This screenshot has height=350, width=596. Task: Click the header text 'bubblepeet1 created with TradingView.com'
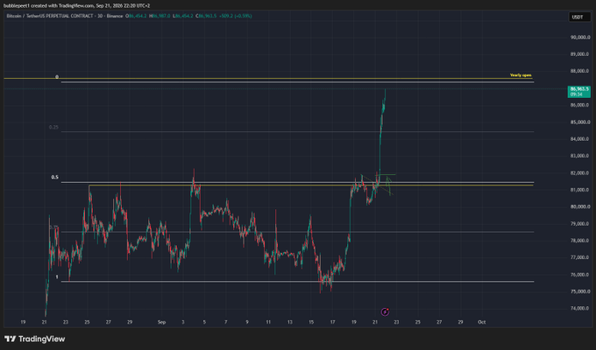point(48,6)
